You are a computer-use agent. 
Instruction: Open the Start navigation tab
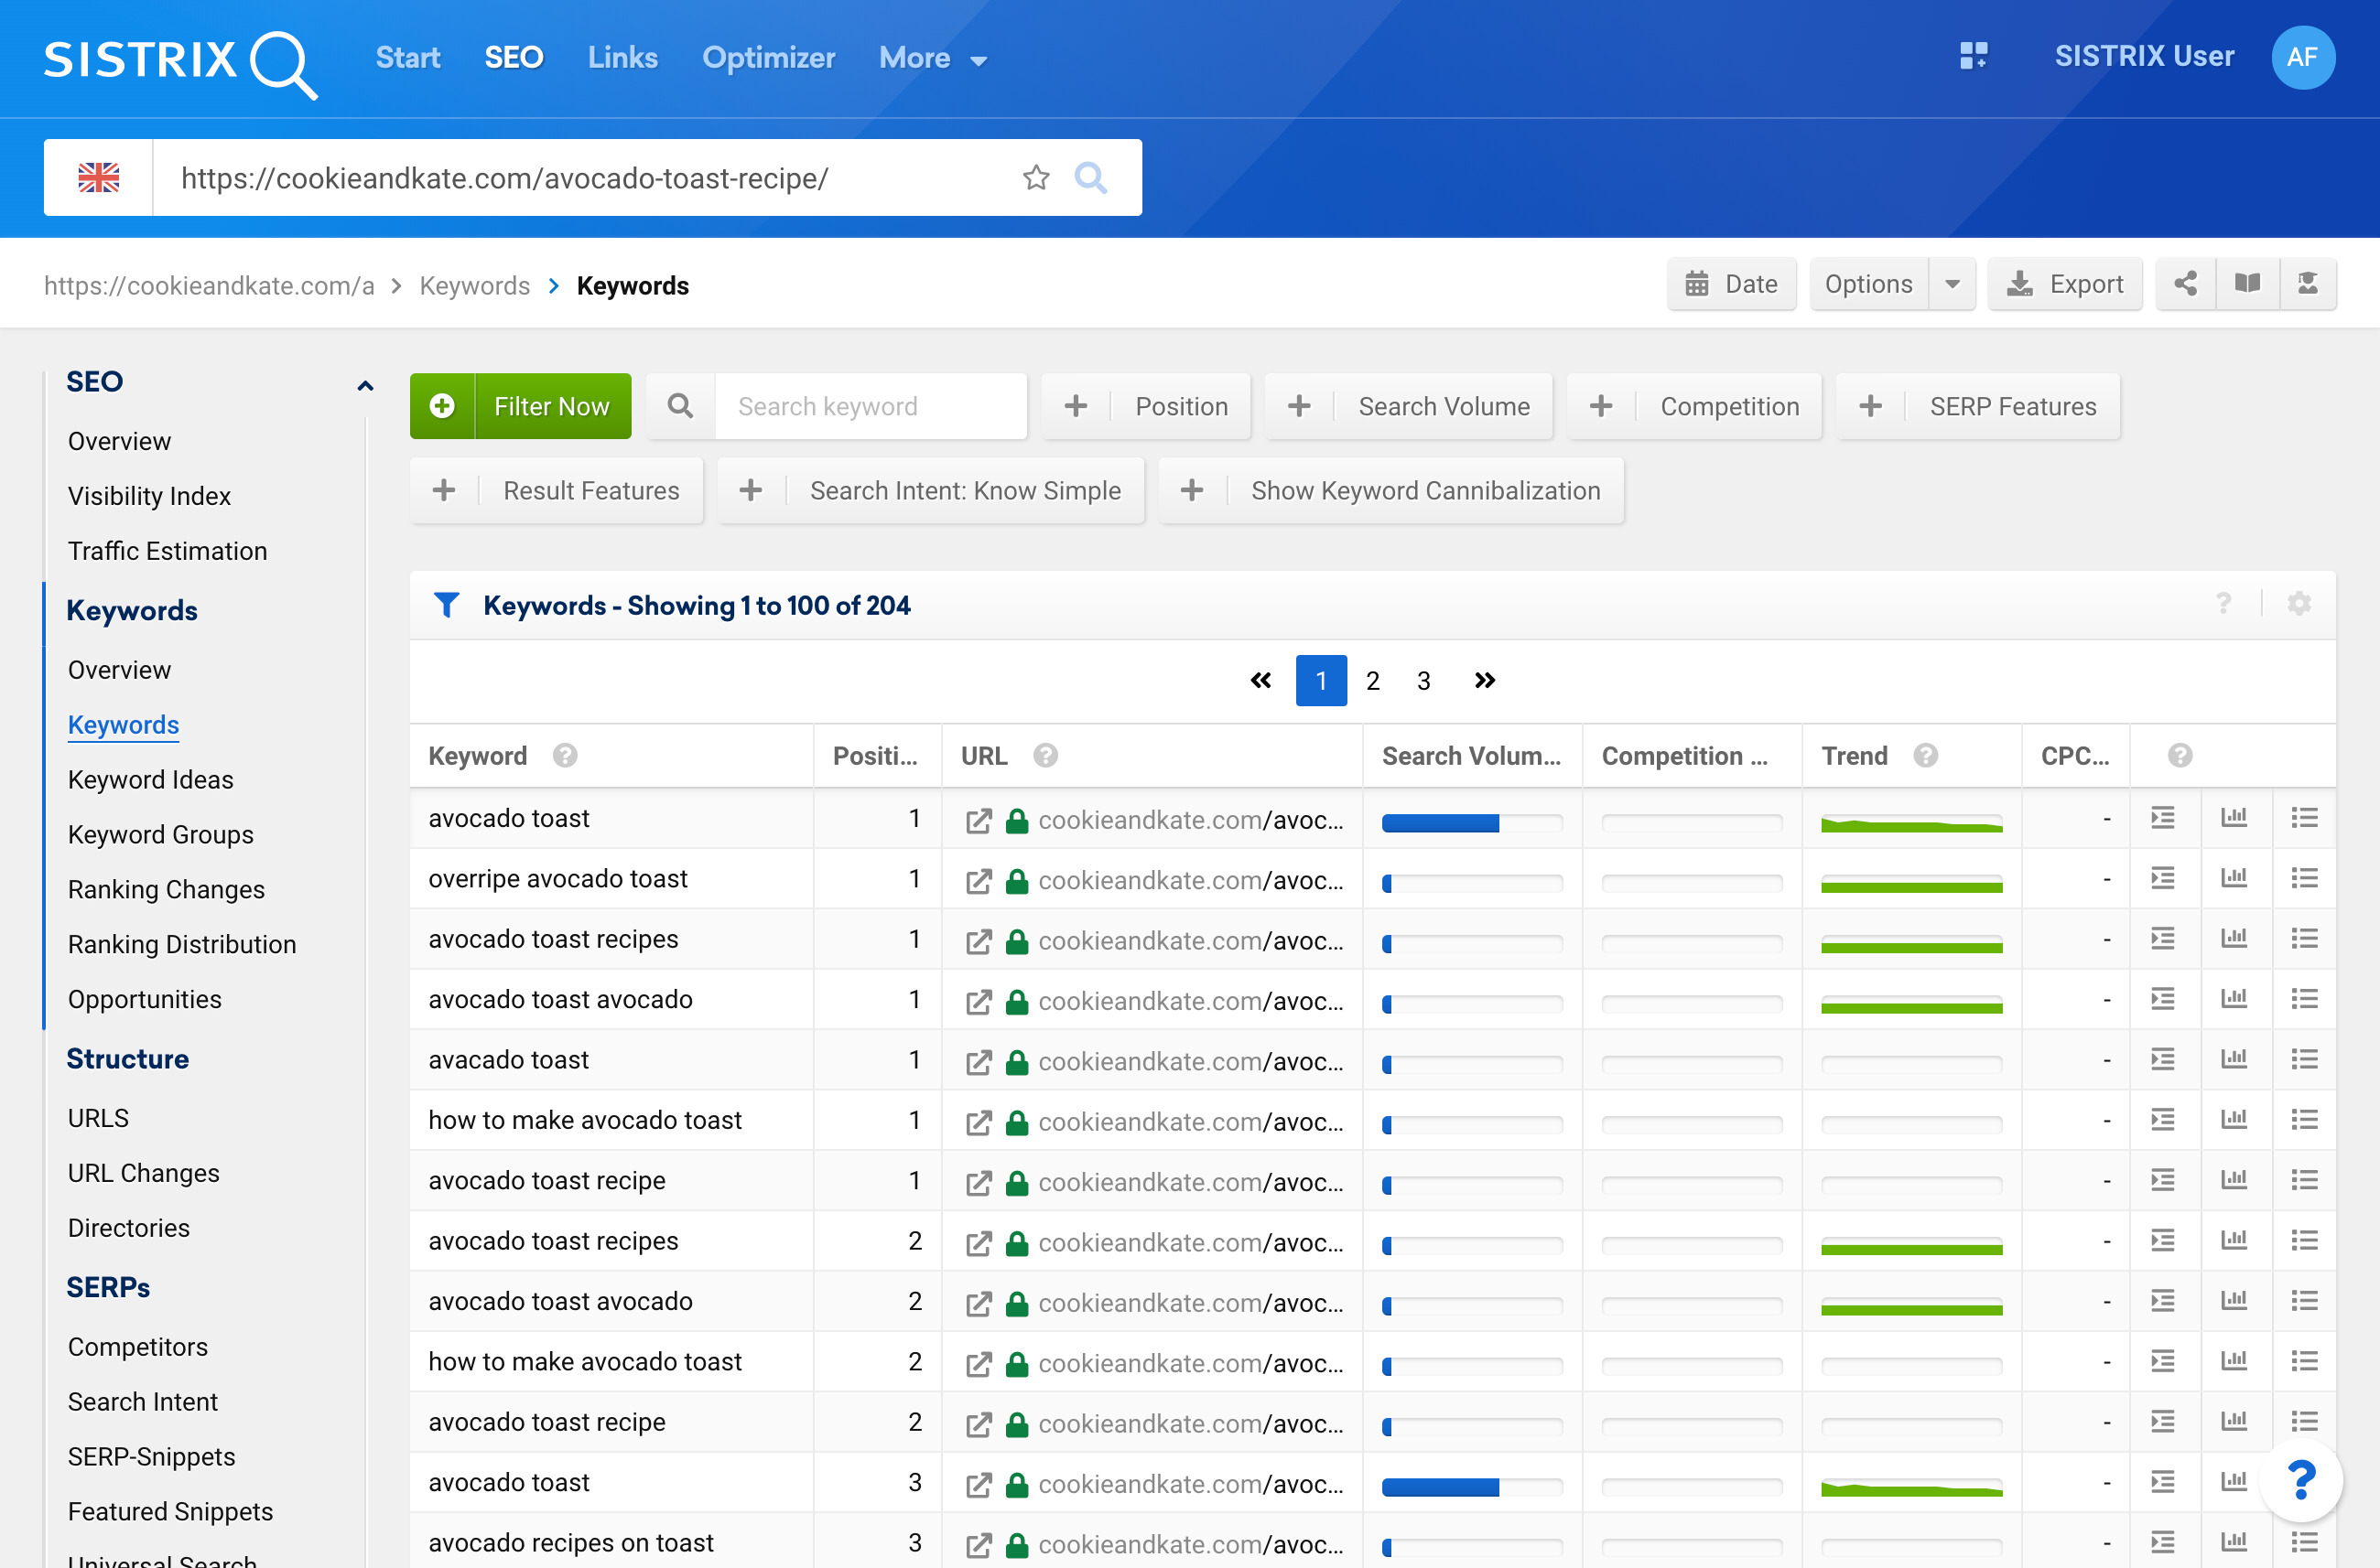click(407, 58)
